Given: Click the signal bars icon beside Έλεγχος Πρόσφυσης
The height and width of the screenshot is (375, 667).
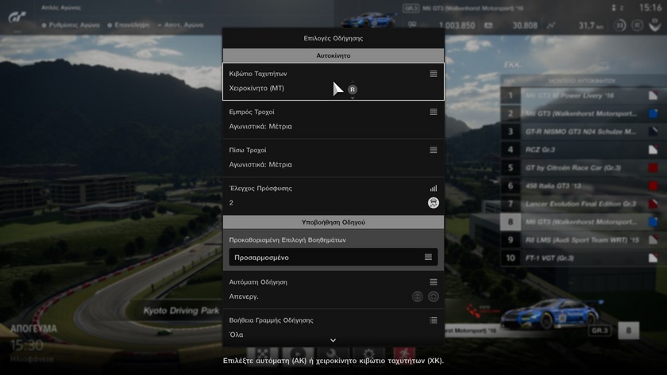Looking at the screenshot, I should coord(434,189).
